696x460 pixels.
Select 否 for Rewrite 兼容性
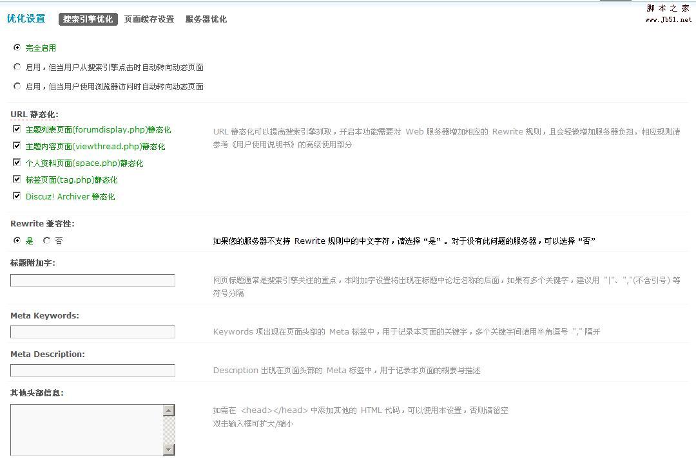[46, 240]
